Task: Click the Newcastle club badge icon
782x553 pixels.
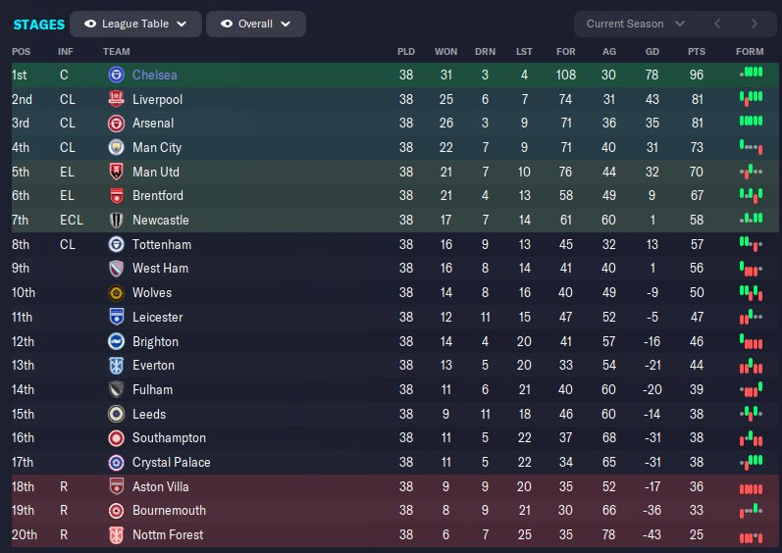Action: click(x=116, y=221)
